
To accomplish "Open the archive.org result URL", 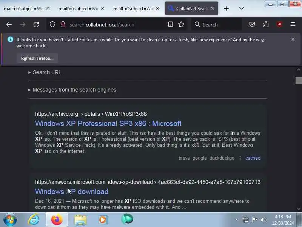I will click(91, 114).
